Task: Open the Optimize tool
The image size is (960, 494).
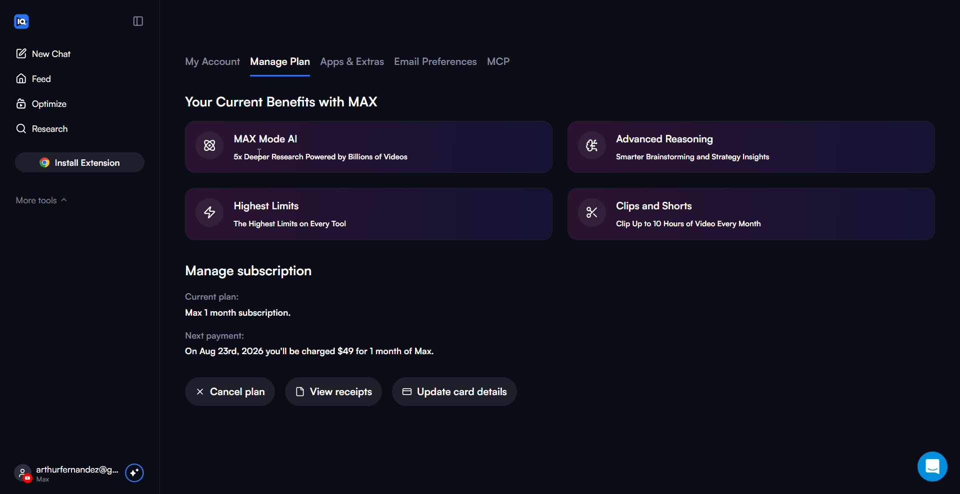Action: [41, 104]
